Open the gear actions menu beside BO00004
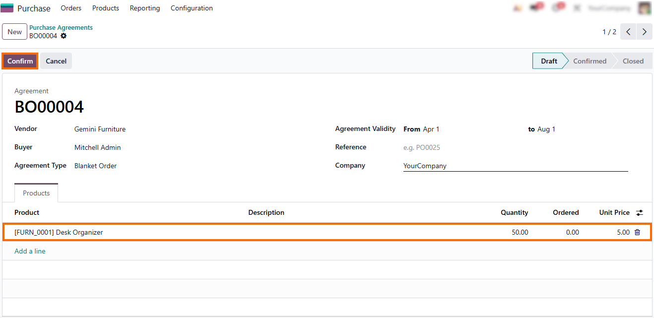This screenshot has width=654, height=318. [64, 36]
